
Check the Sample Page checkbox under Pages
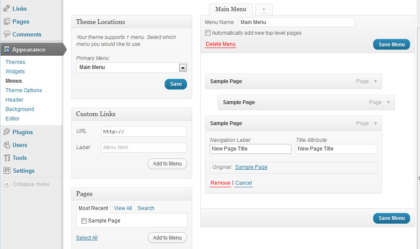(84, 221)
